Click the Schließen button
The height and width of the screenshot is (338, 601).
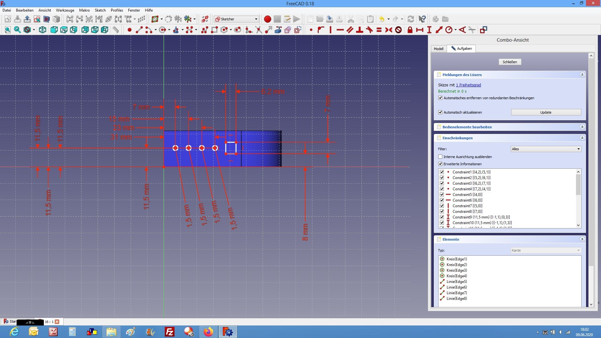point(510,62)
